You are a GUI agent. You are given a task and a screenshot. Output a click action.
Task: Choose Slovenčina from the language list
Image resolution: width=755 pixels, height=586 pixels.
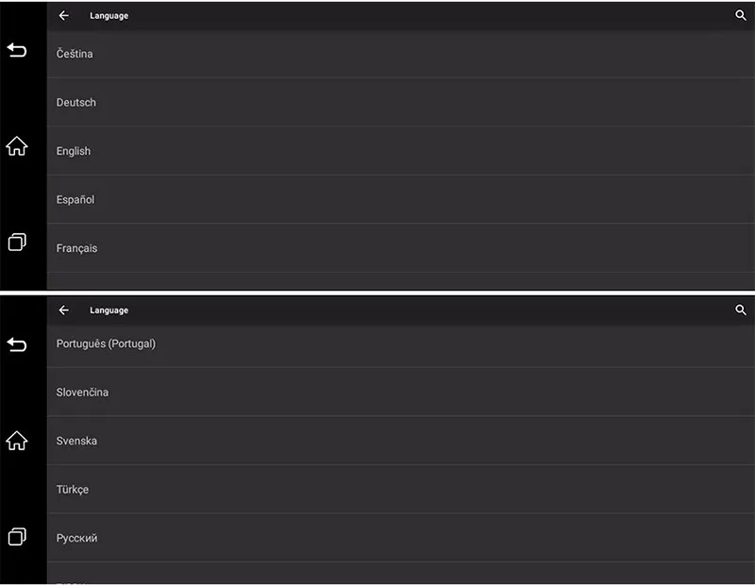coord(400,393)
